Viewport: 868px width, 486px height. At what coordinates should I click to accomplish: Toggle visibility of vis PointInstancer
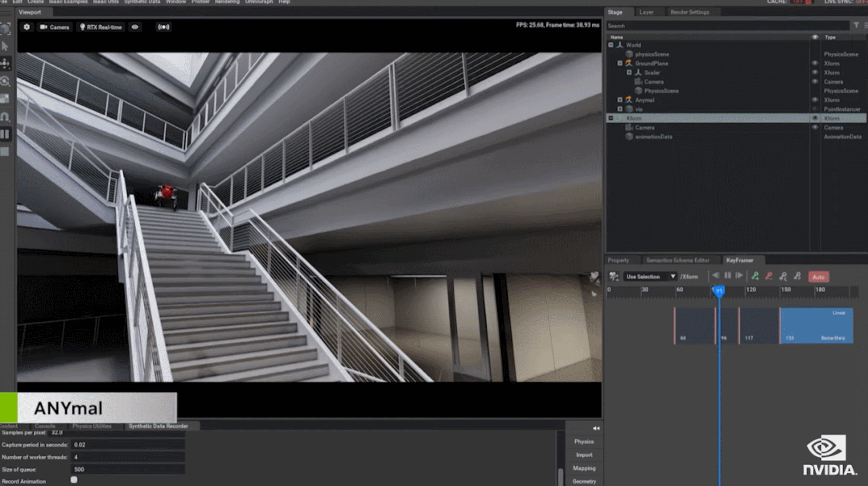pyautogui.click(x=815, y=109)
